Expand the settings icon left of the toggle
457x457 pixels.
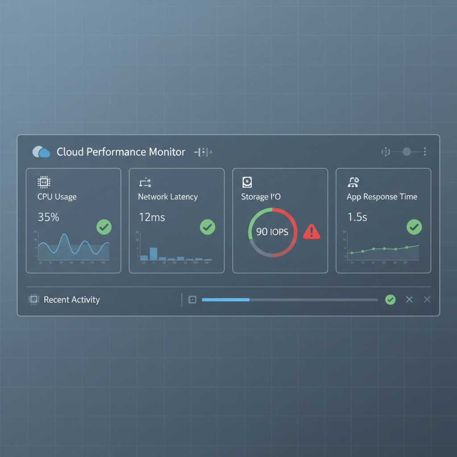pos(386,152)
